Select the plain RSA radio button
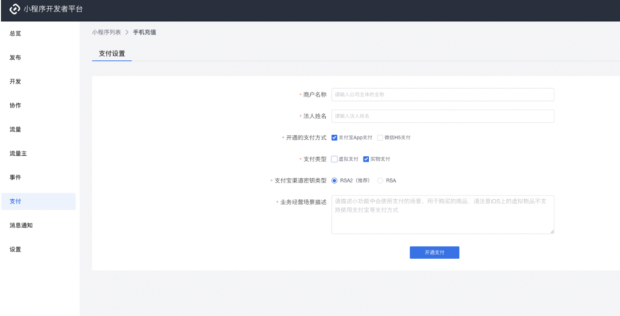Image resolution: width=620 pixels, height=316 pixels. tap(381, 181)
